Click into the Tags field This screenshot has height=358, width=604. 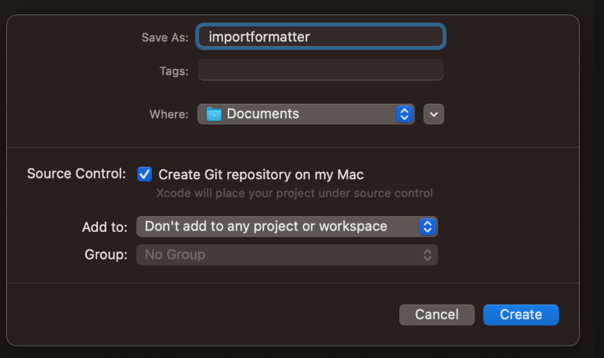[321, 70]
